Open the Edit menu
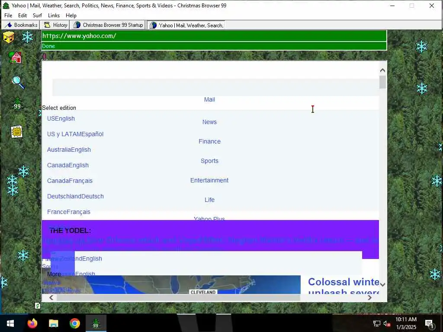 click(22, 16)
